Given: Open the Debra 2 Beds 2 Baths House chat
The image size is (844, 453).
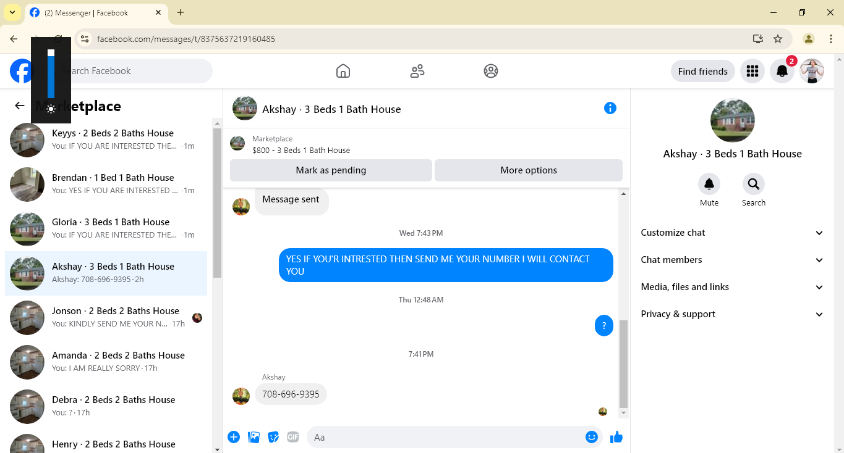Looking at the screenshot, I should click(106, 407).
